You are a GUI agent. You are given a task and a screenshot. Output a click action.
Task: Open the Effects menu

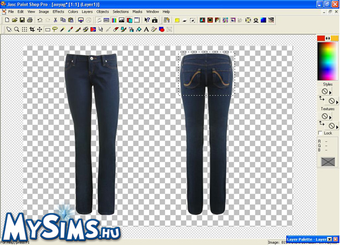pos(58,12)
